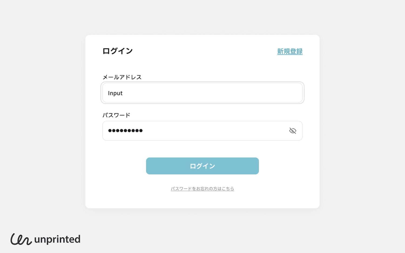Toggle password visibility with the eye icon
This screenshot has height=253, width=405.
(x=293, y=131)
